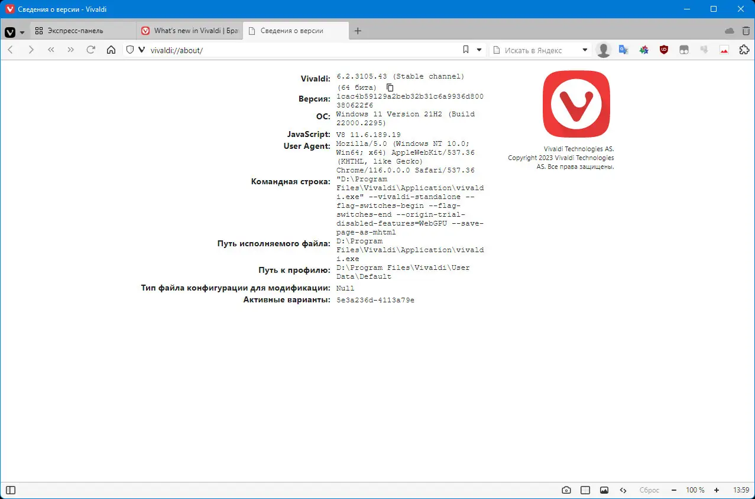Switch to What's new in Vivaldi tab
This screenshot has height=499, width=755.
189,31
